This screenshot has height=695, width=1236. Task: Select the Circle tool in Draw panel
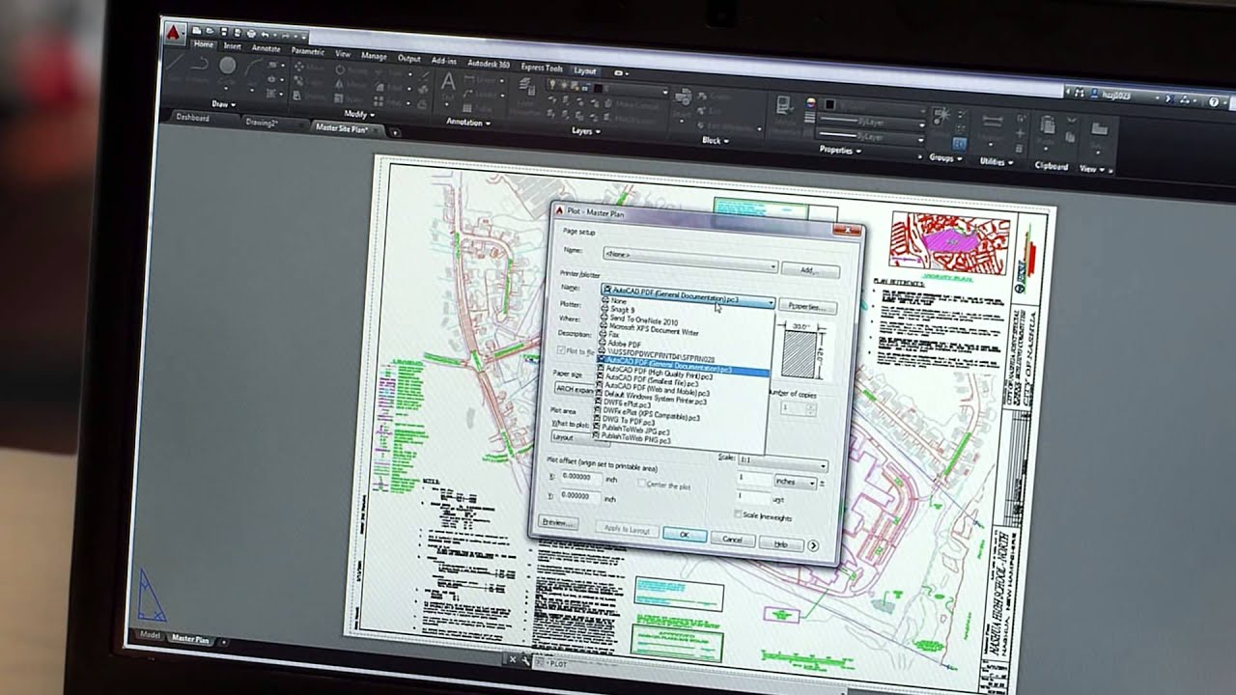click(228, 66)
